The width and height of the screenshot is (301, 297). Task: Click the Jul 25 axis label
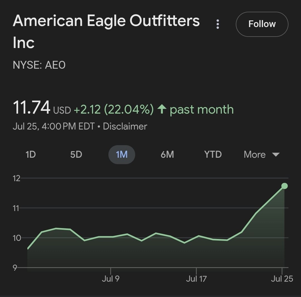pos(282,279)
